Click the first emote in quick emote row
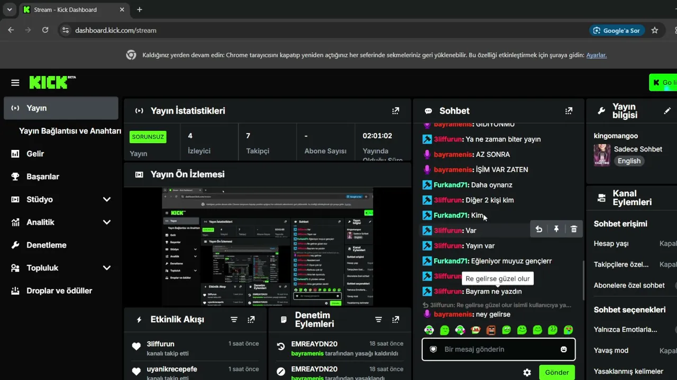Image resolution: width=677 pixels, height=380 pixels. [429, 330]
